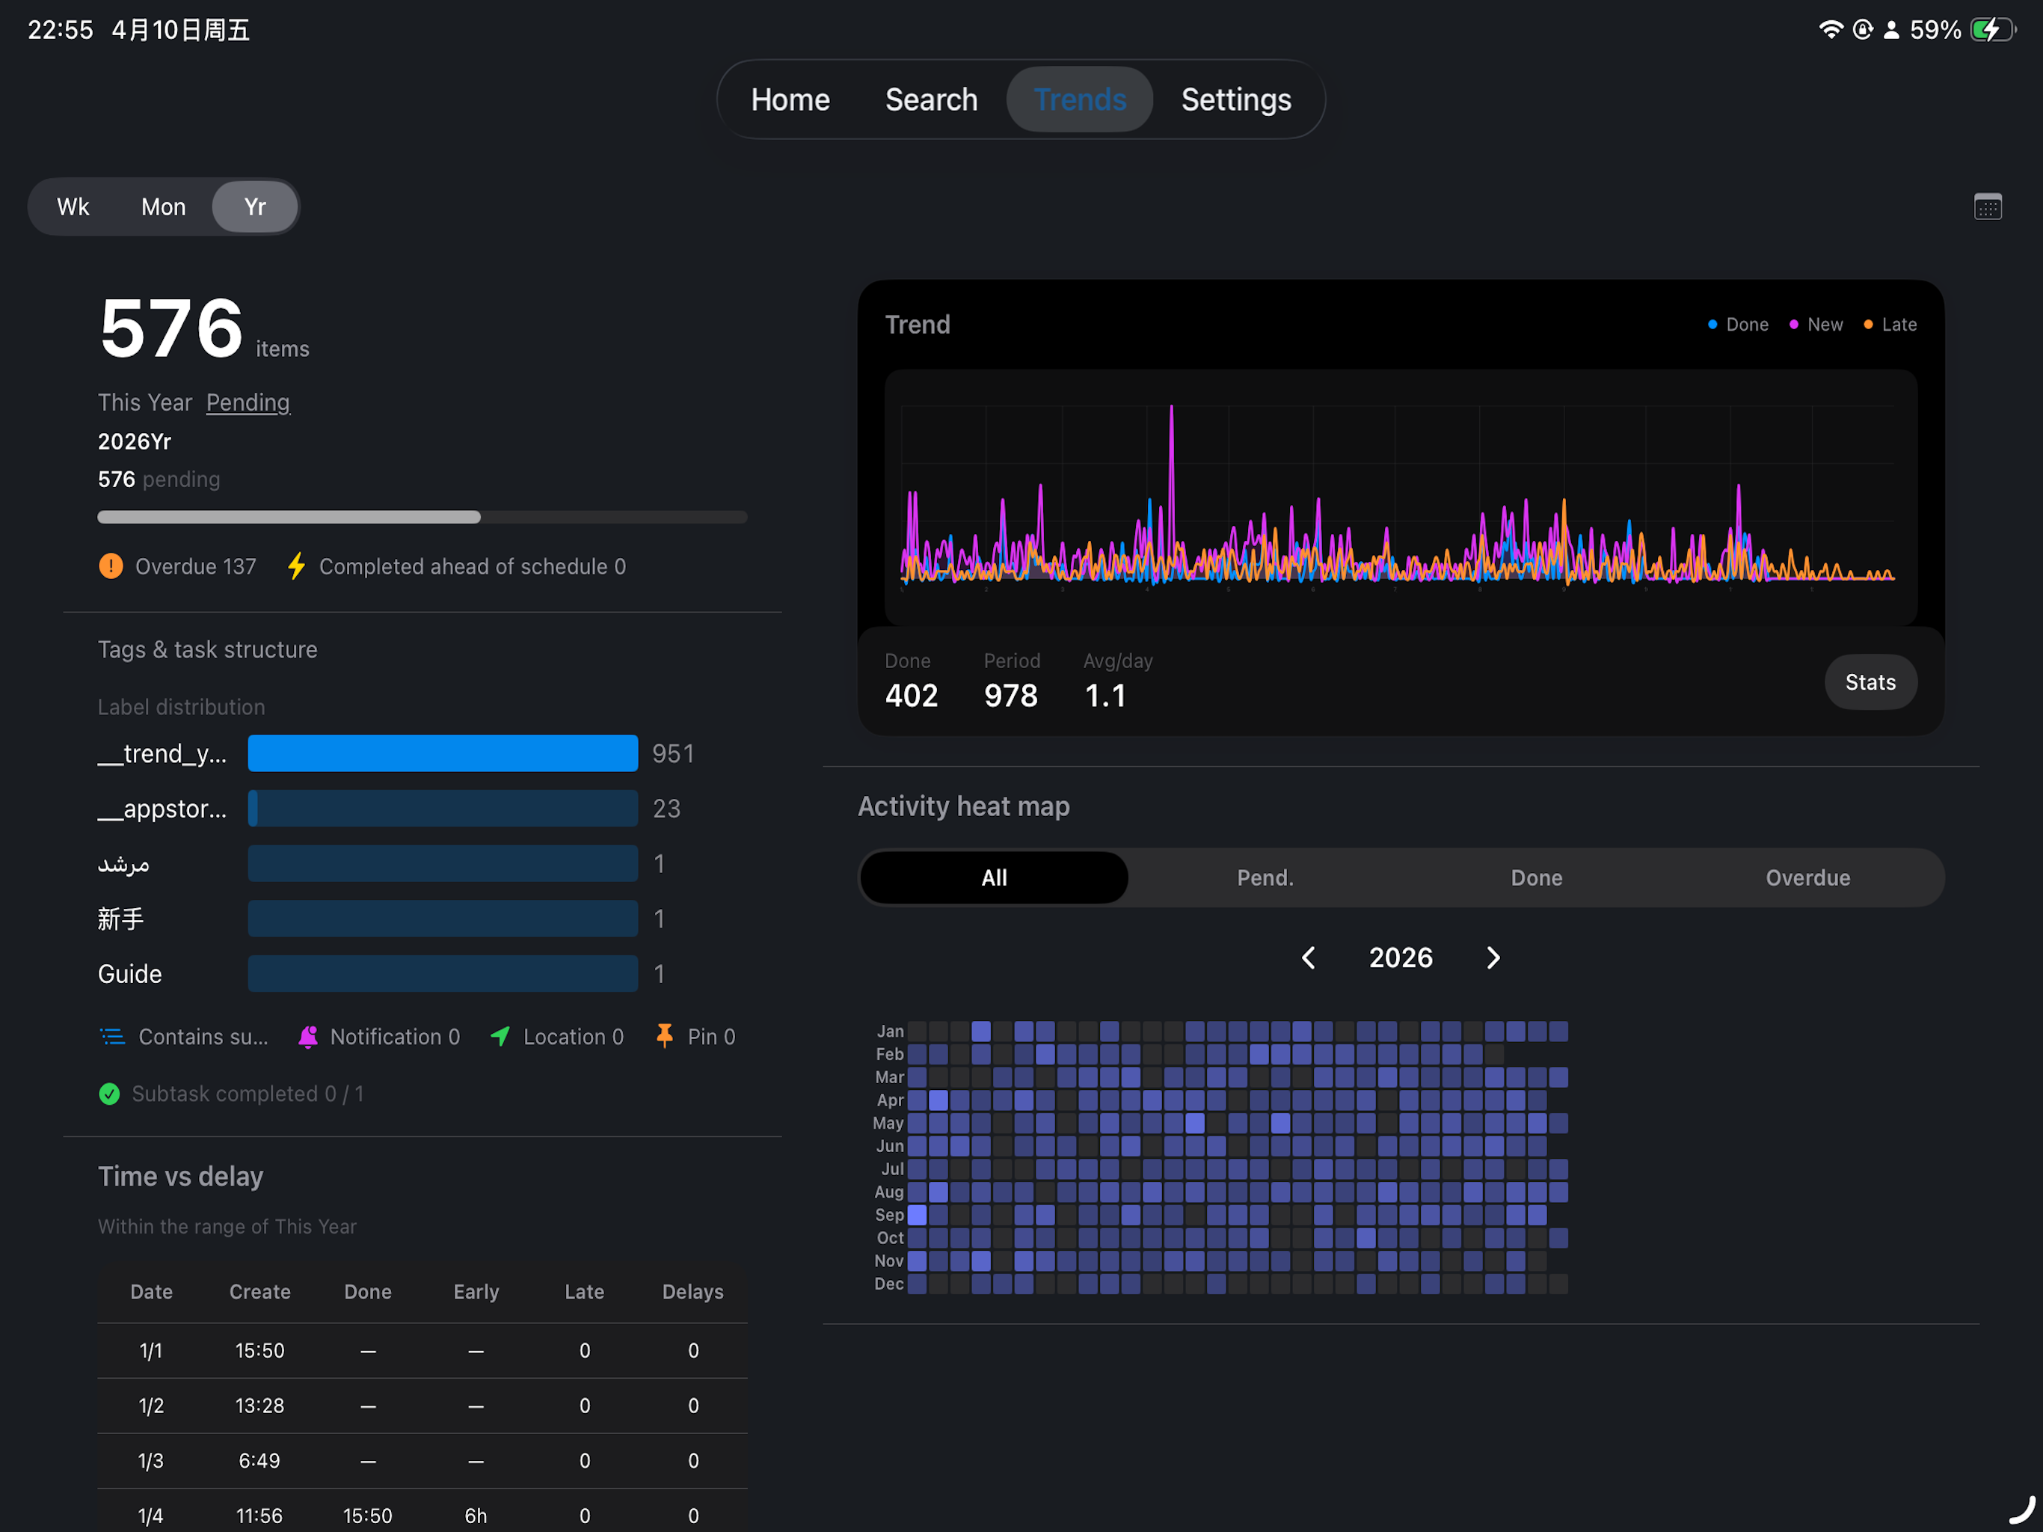Tap the user profile status icon

click(x=1890, y=30)
